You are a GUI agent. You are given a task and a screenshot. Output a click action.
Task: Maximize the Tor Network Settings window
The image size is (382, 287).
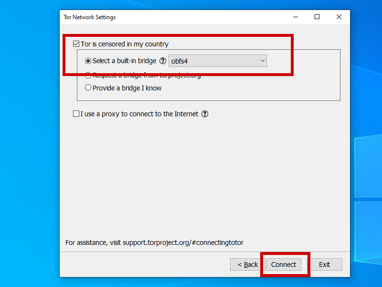pyautogui.click(x=317, y=17)
